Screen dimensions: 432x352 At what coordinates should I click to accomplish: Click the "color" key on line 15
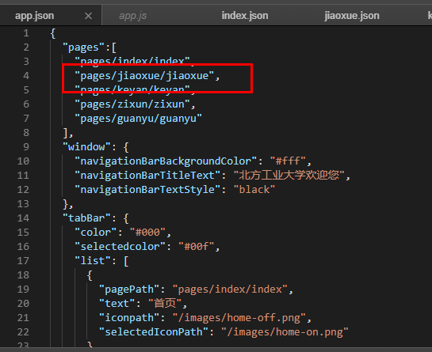pyautogui.click(x=96, y=233)
